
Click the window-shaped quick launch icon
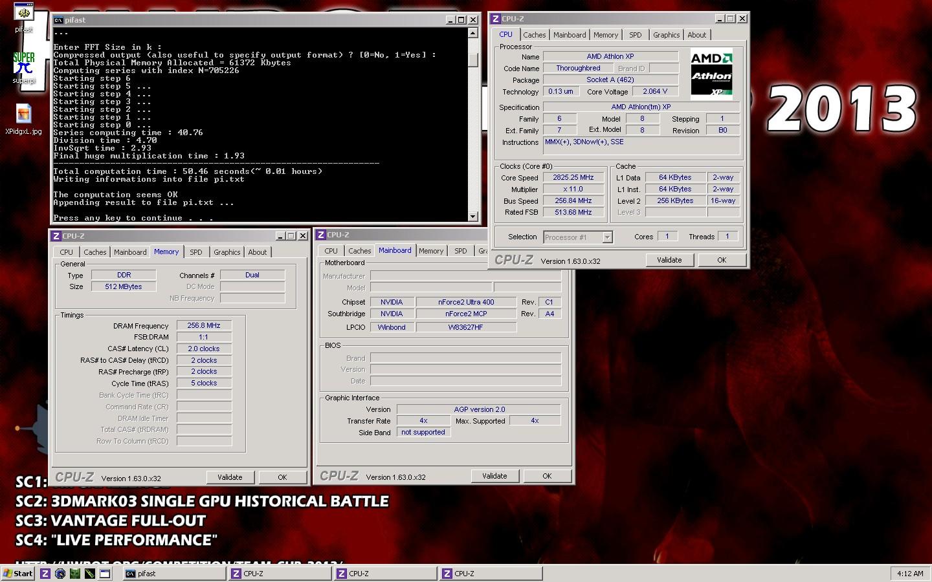point(105,574)
